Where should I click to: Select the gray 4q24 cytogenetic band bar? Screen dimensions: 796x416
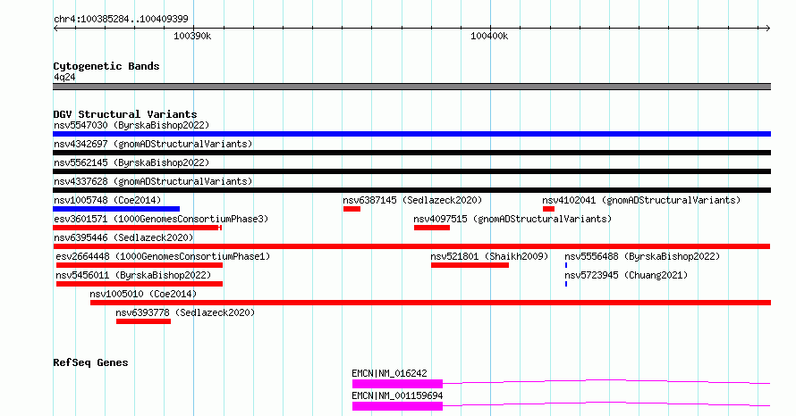(x=411, y=87)
